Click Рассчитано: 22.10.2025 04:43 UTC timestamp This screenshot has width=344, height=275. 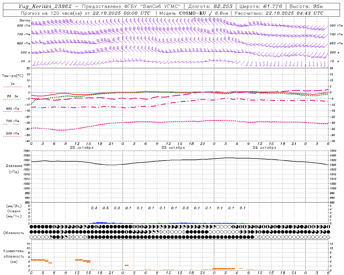click(279, 13)
